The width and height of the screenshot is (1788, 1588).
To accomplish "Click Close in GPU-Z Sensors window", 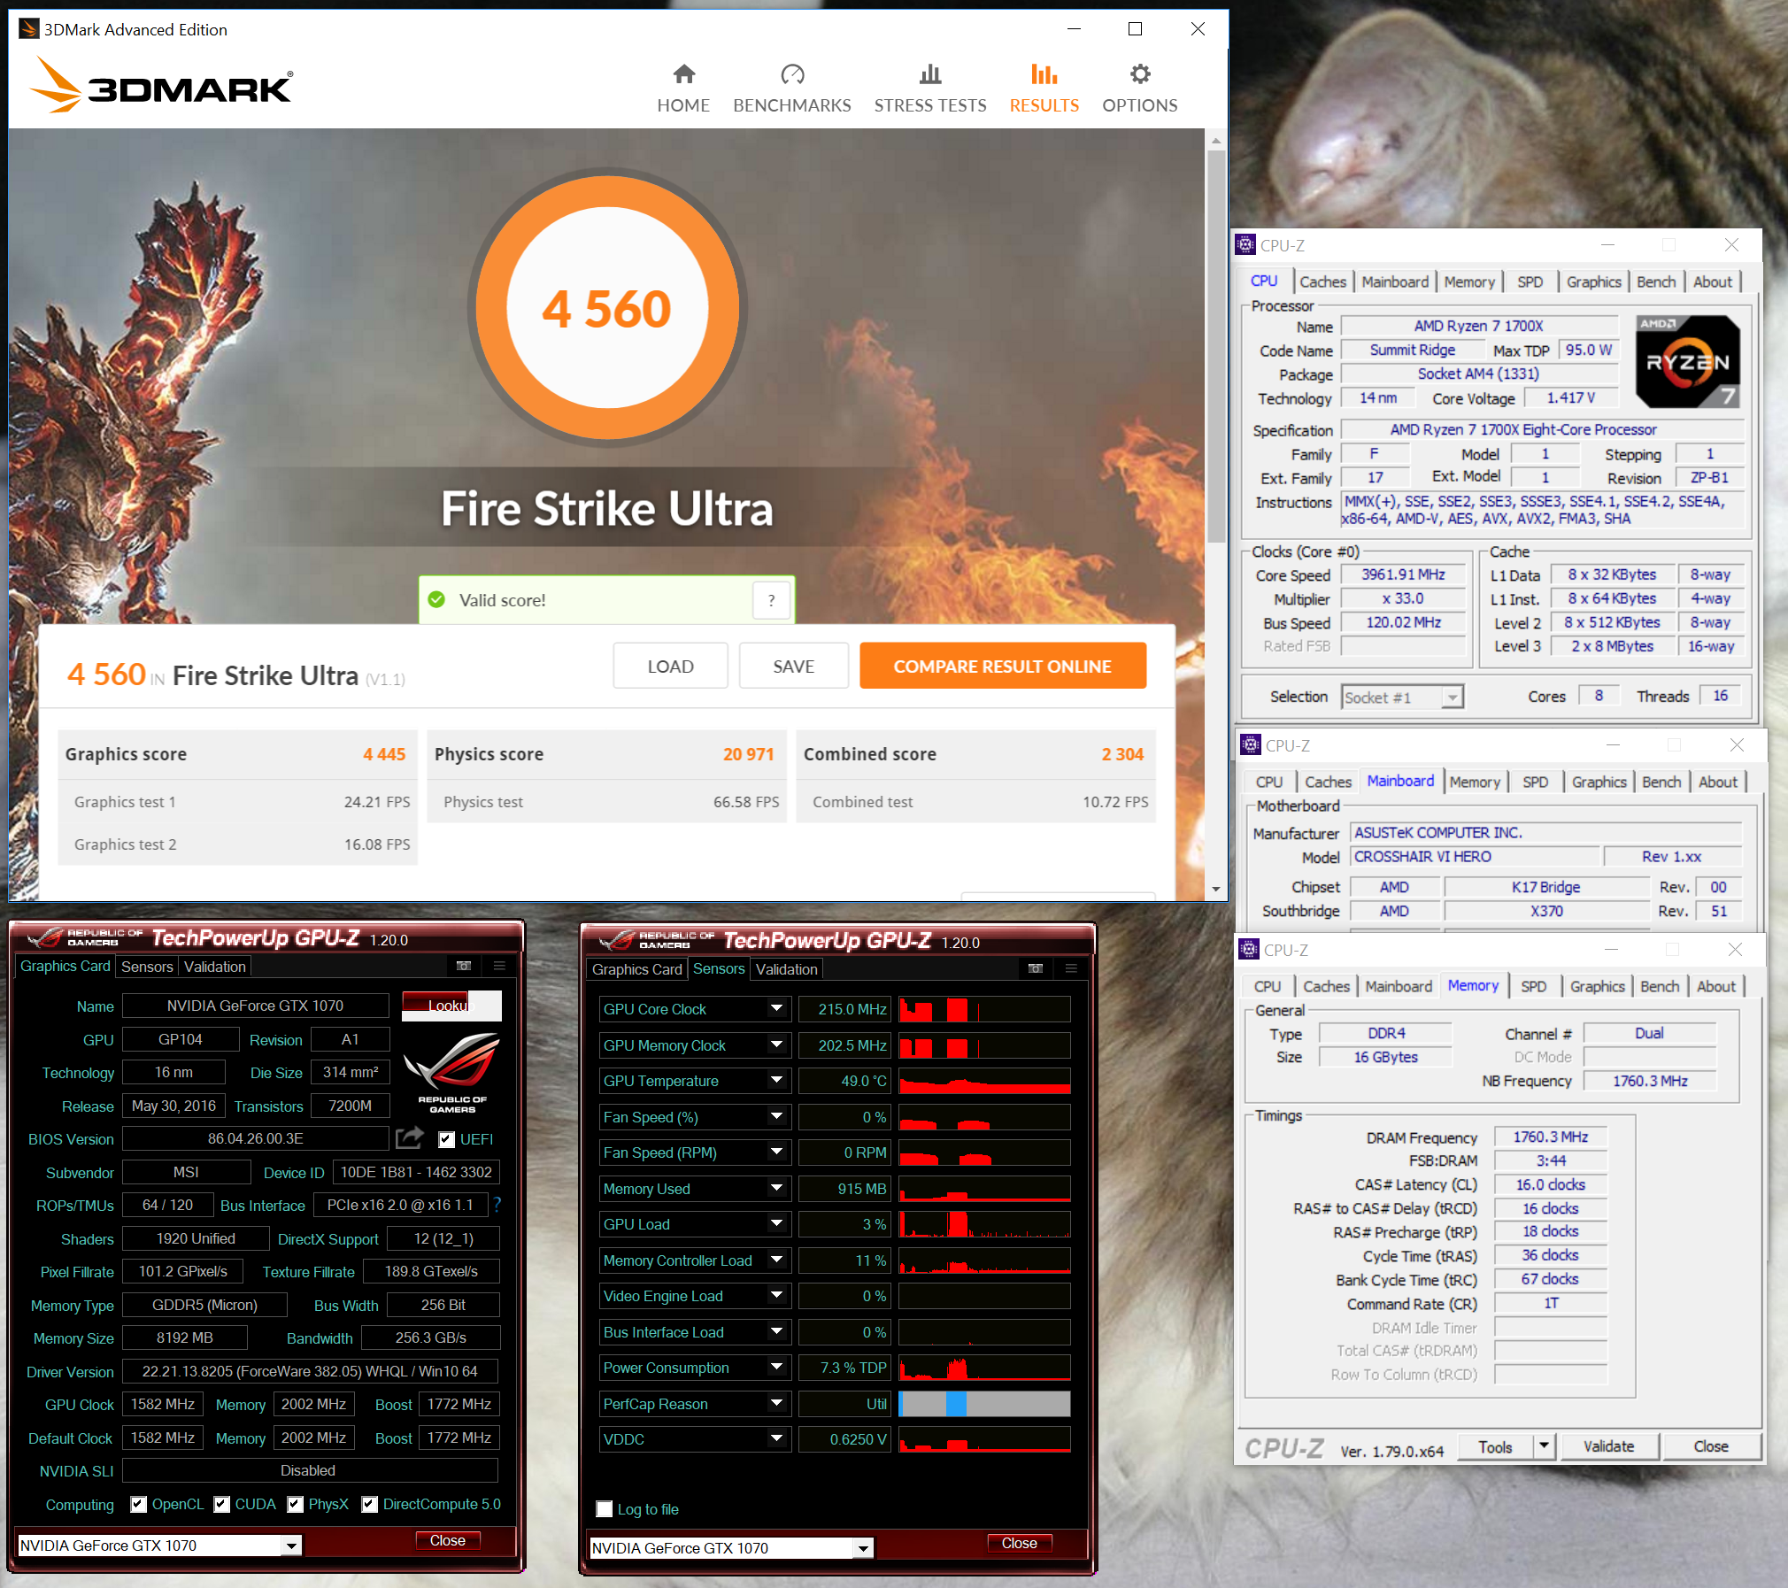I will click(1019, 1543).
